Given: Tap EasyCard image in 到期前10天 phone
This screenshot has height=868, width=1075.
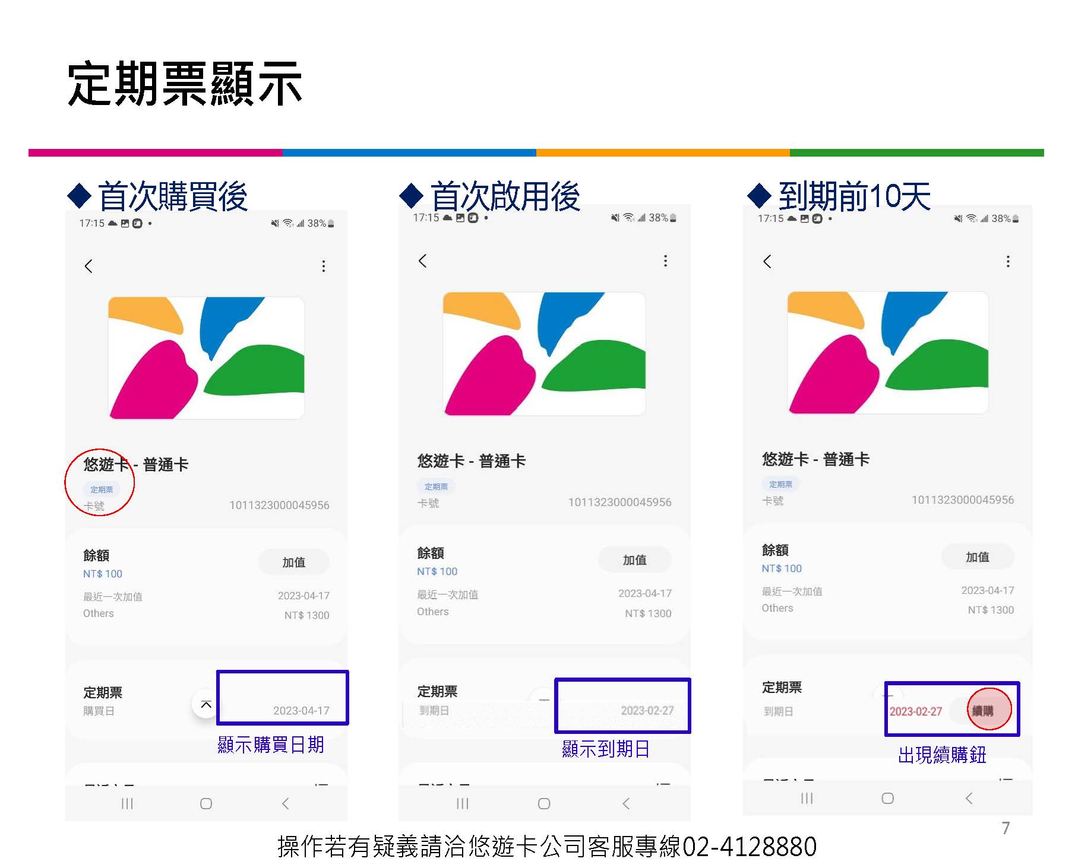Looking at the screenshot, I should pyautogui.click(x=888, y=352).
